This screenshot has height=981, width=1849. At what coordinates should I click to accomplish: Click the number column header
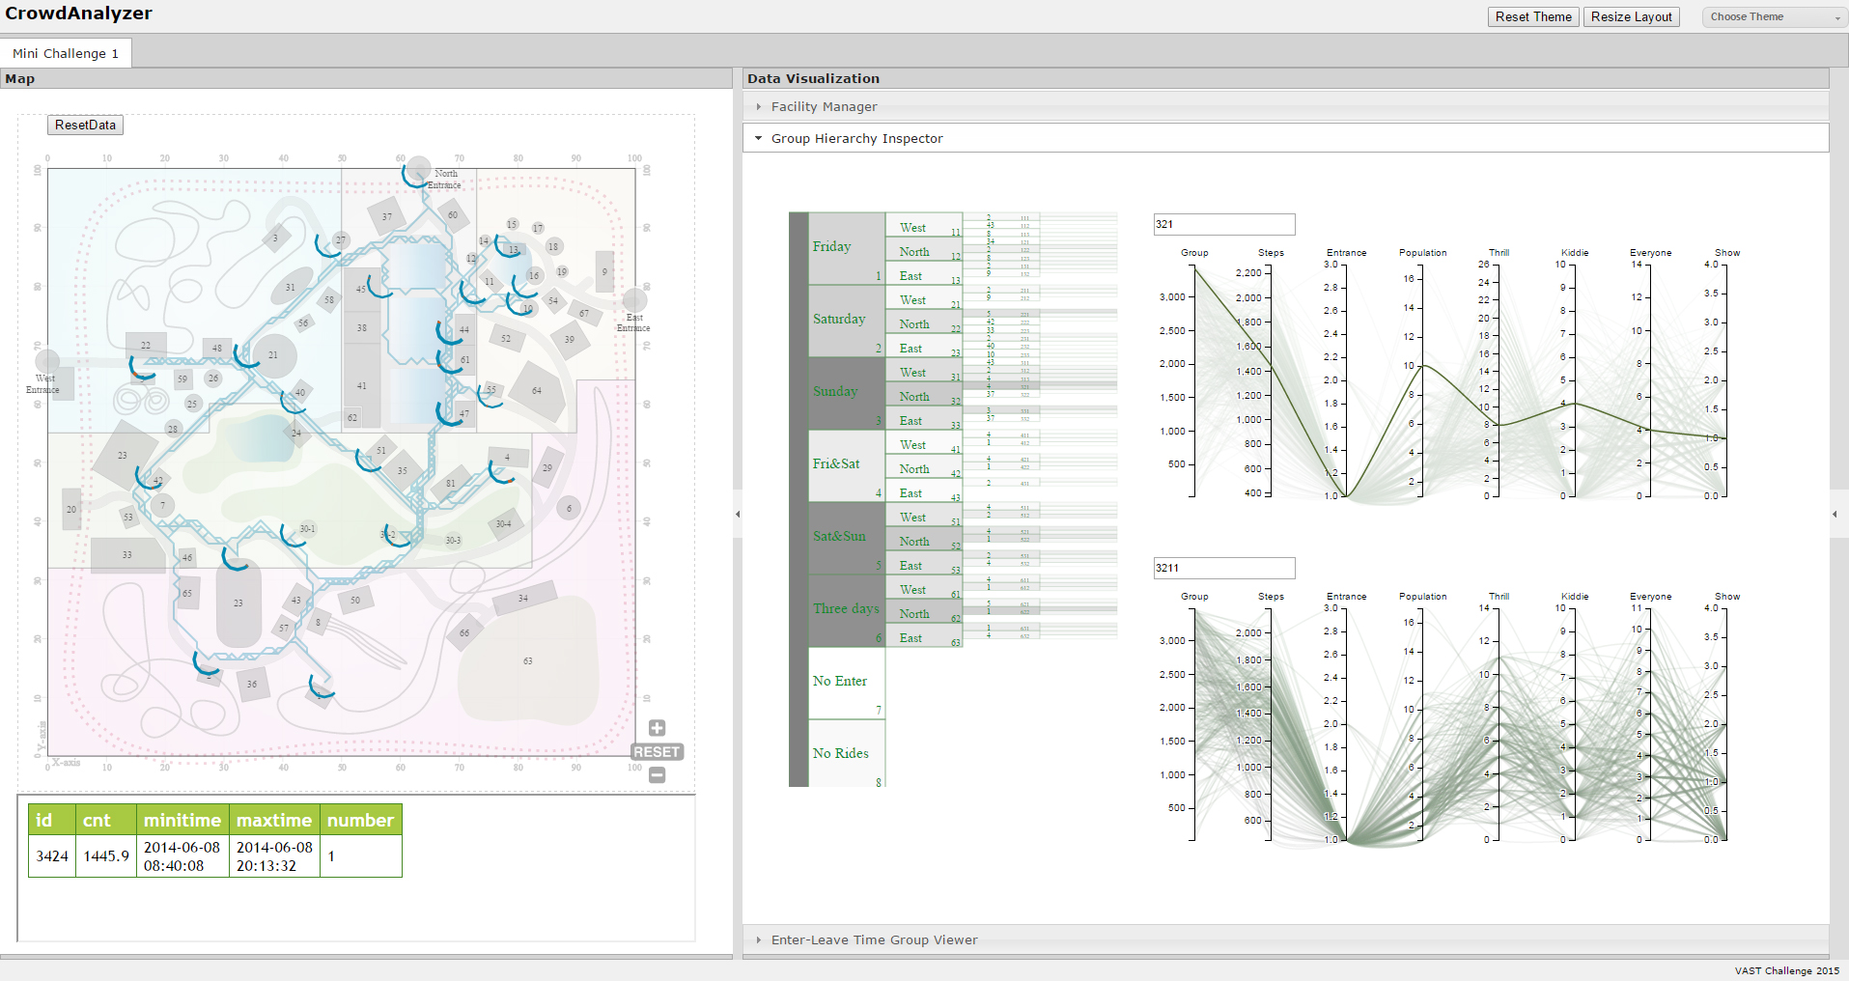click(360, 820)
